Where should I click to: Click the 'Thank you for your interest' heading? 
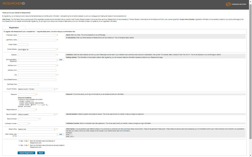(16, 13)
